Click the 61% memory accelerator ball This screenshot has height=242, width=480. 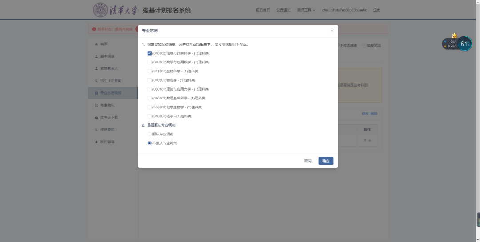point(465,44)
